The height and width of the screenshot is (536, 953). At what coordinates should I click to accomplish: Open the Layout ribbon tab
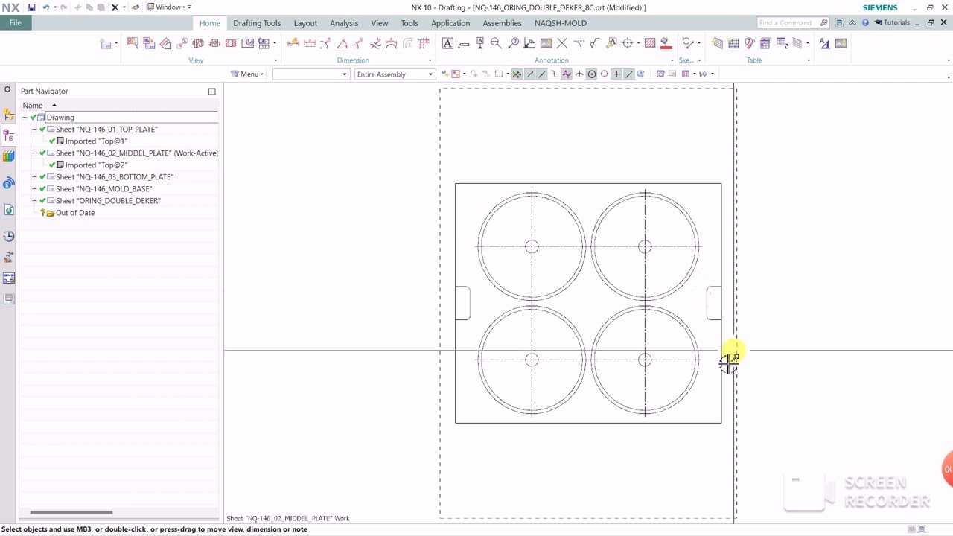(x=305, y=23)
